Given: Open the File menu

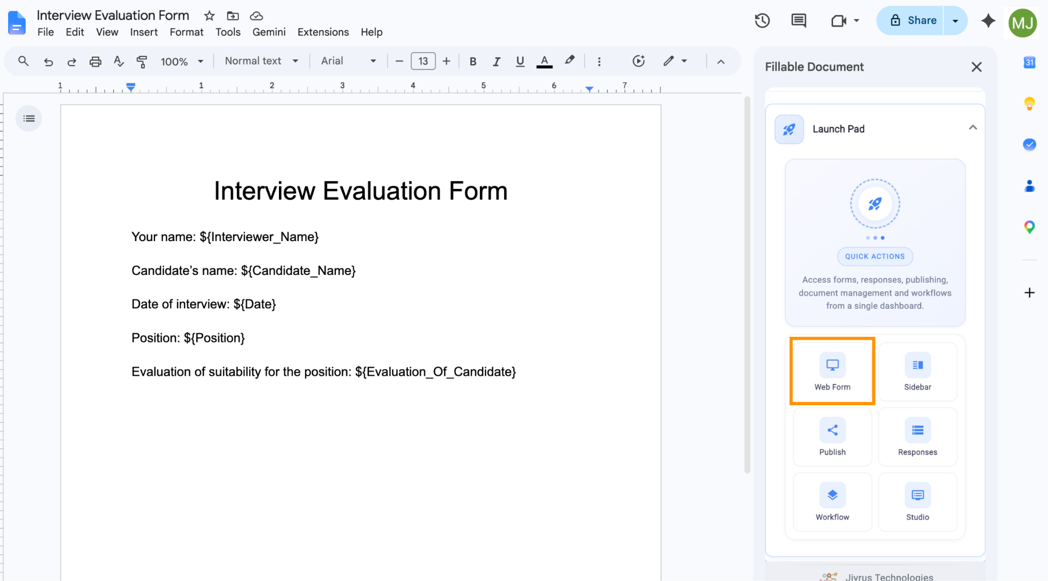Looking at the screenshot, I should pos(46,32).
